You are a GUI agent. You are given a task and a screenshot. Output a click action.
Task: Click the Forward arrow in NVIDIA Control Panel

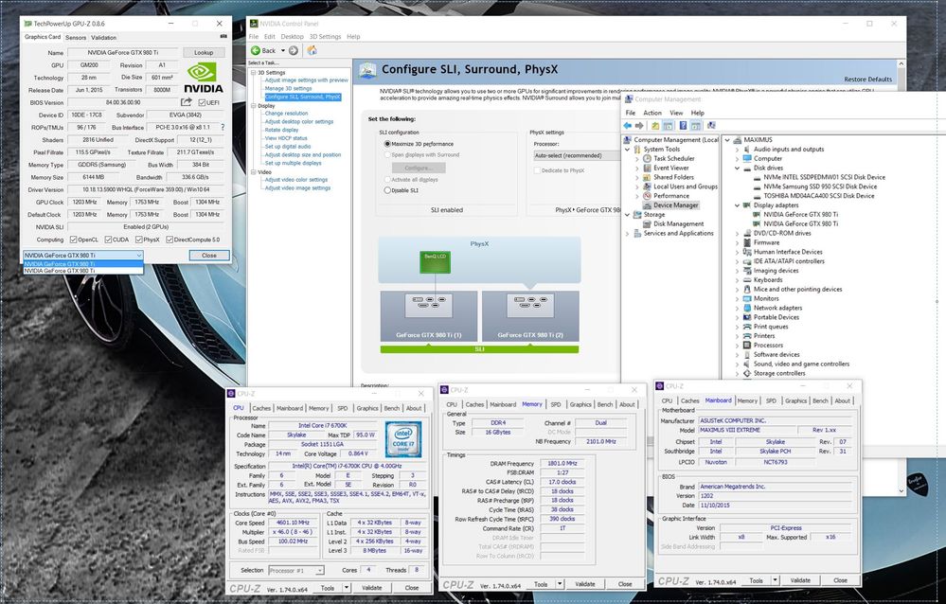pyautogui.click(x=294, y=51)
